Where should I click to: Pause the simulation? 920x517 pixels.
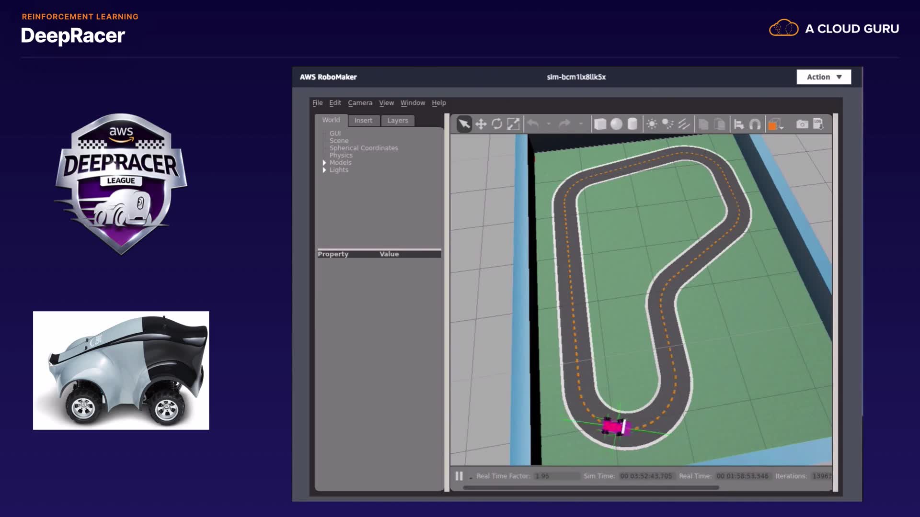coord(459,476)
